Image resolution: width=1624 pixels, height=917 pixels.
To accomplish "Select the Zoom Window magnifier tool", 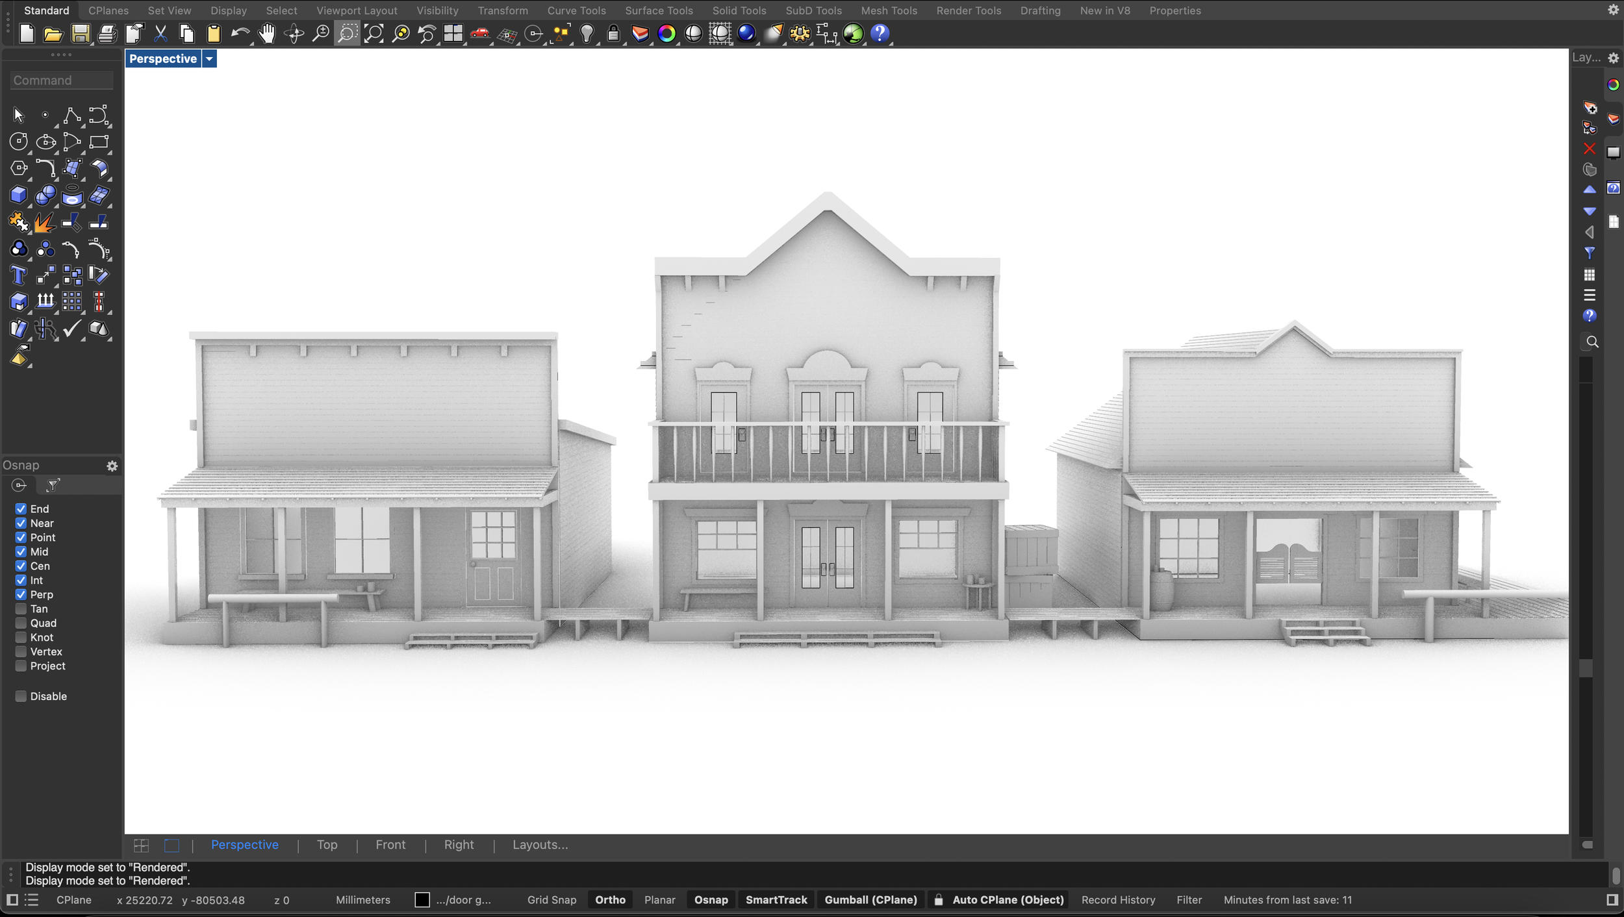I will click(347, 34).
